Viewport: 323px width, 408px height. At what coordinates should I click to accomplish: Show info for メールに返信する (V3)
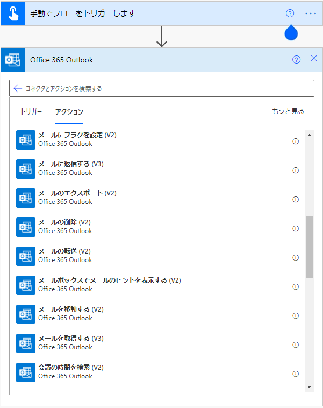tap(296, 171)
